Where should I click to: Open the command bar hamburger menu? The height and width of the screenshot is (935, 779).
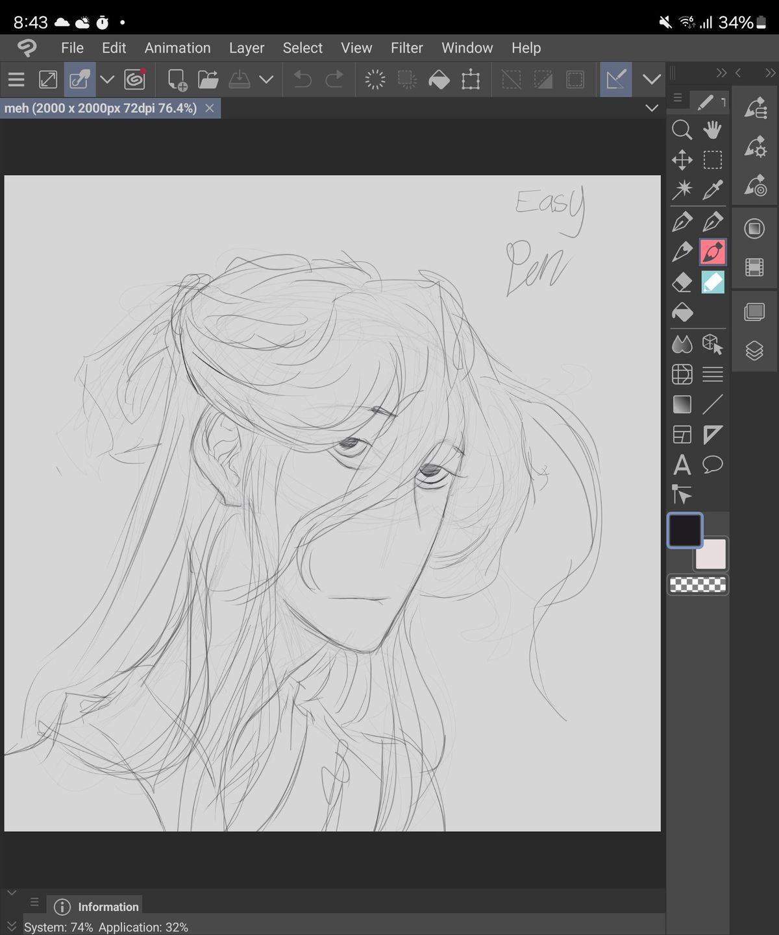(16, 80)
